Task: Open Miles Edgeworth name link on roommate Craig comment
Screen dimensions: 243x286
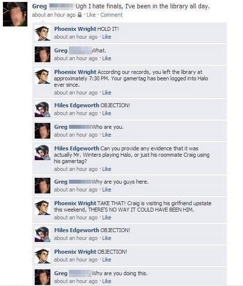Action: (76, 148)
